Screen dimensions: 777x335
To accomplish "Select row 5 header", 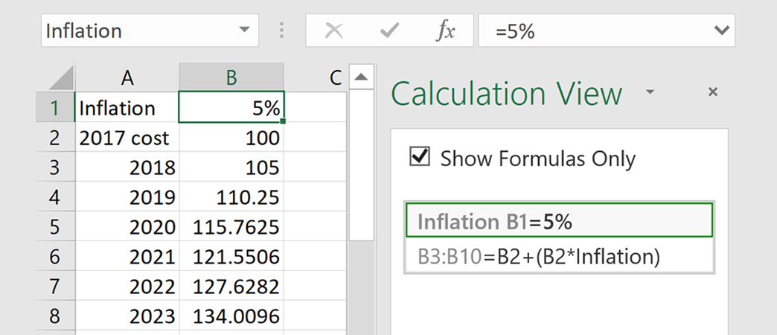I will tap(55, 227).
